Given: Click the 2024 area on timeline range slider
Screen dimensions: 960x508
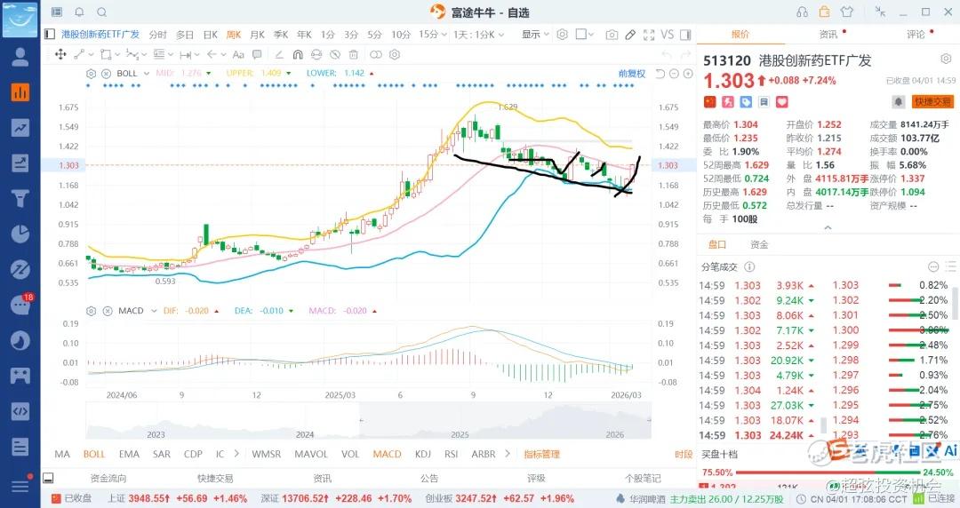Looking at the screenshot, I should tap(305, 434).
